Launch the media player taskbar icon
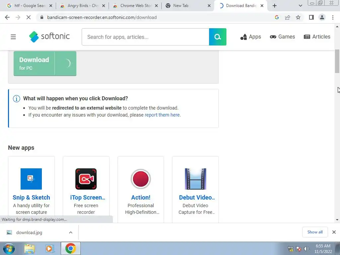 click(50, 248)
